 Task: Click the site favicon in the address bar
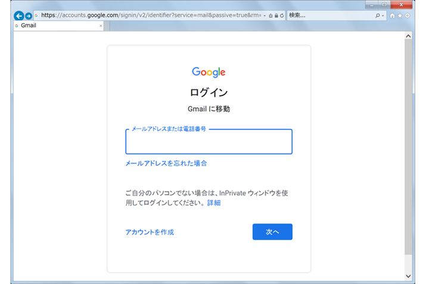tap(36, 15)
